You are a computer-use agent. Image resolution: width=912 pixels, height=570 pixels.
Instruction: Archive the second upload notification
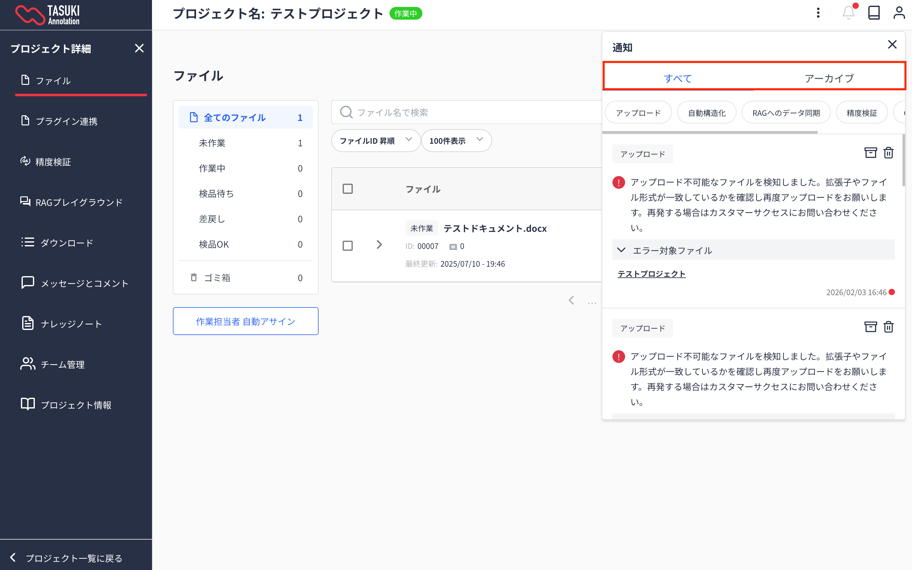click(x=870, y=327)
